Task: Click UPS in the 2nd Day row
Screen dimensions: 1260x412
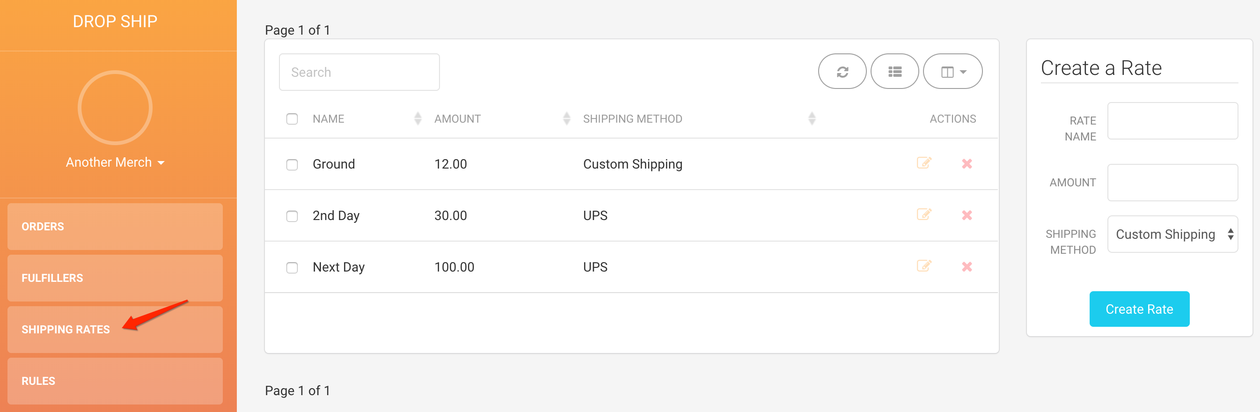Action: click(595, 215)
